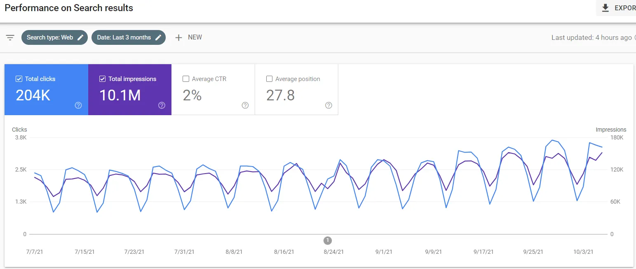Viewport: 636px width, 269px height.
Task: Click the plus icon to add filter
Action: (178, 37)
